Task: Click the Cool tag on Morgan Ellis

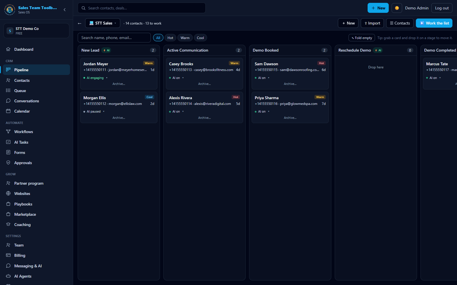Action: (x=149, y=97)
